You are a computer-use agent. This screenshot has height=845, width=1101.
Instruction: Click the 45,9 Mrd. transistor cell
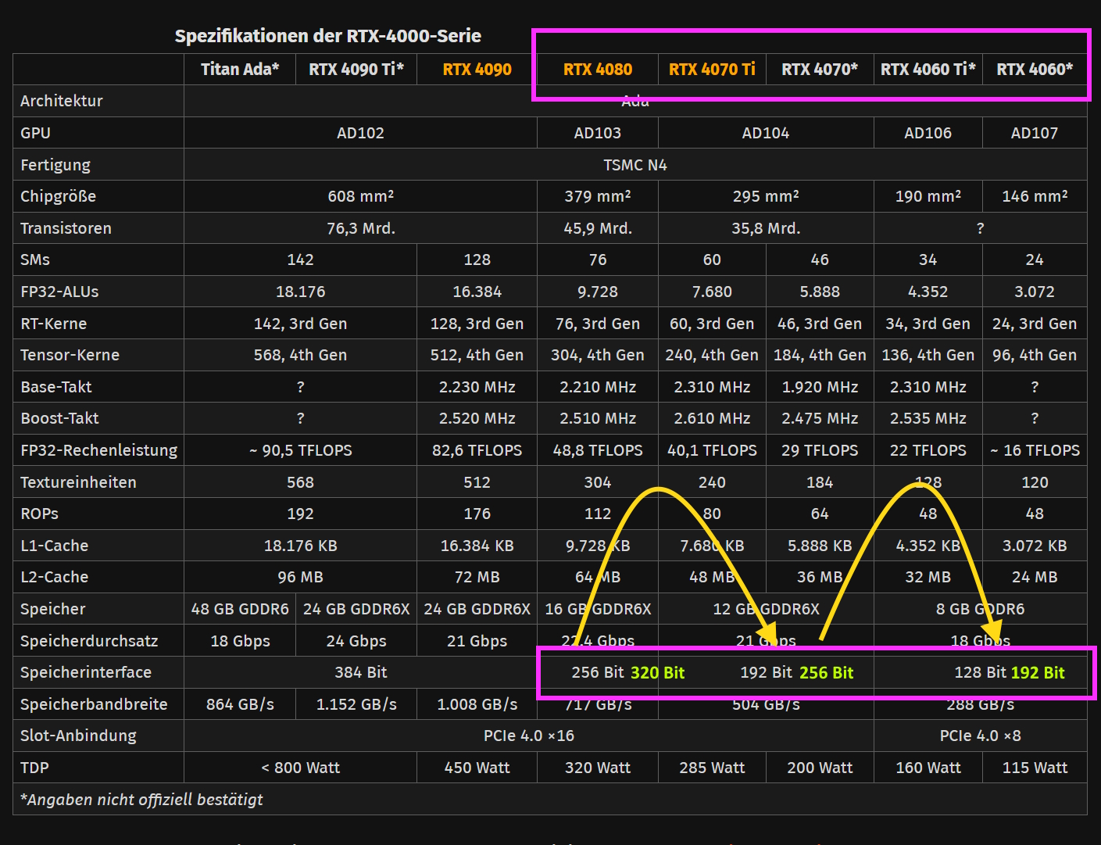(598, 228)
